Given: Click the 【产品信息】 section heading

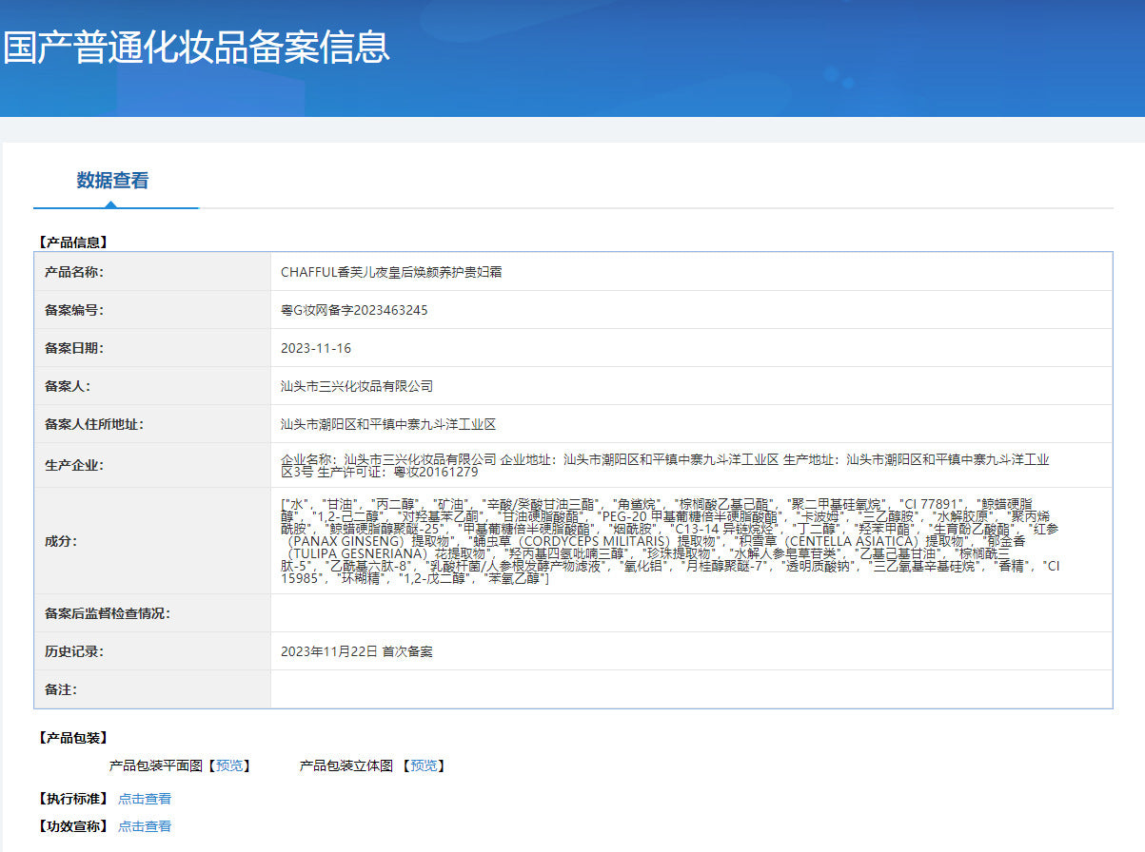Looking at the screenshot, I should 72,242.
